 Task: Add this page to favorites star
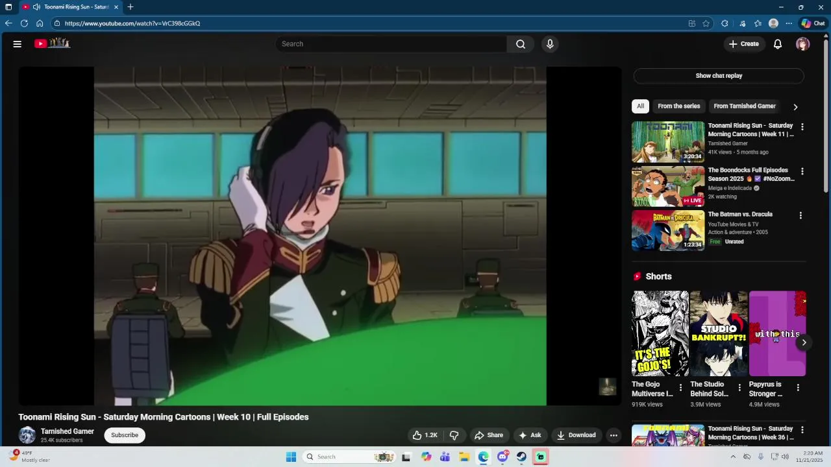click(706, 23)
